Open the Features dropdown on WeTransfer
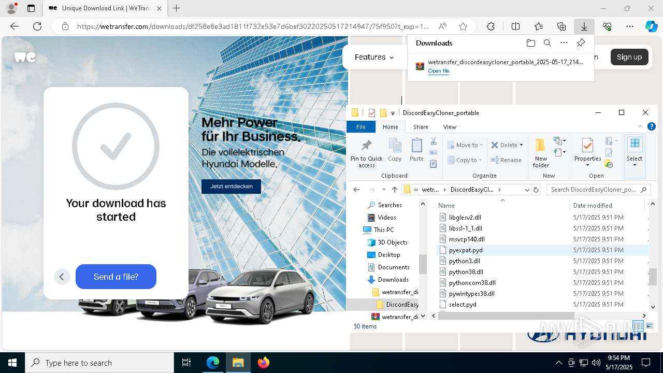The width and height of the screenshot is (663, 373). pos(374,57)
